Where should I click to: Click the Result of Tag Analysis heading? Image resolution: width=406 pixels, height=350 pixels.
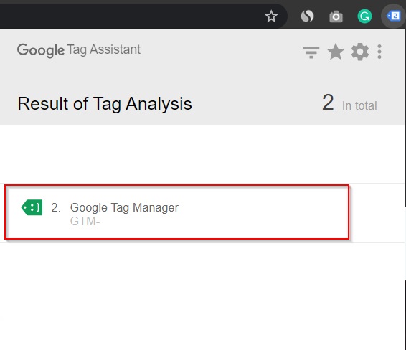tap(105, 103)
